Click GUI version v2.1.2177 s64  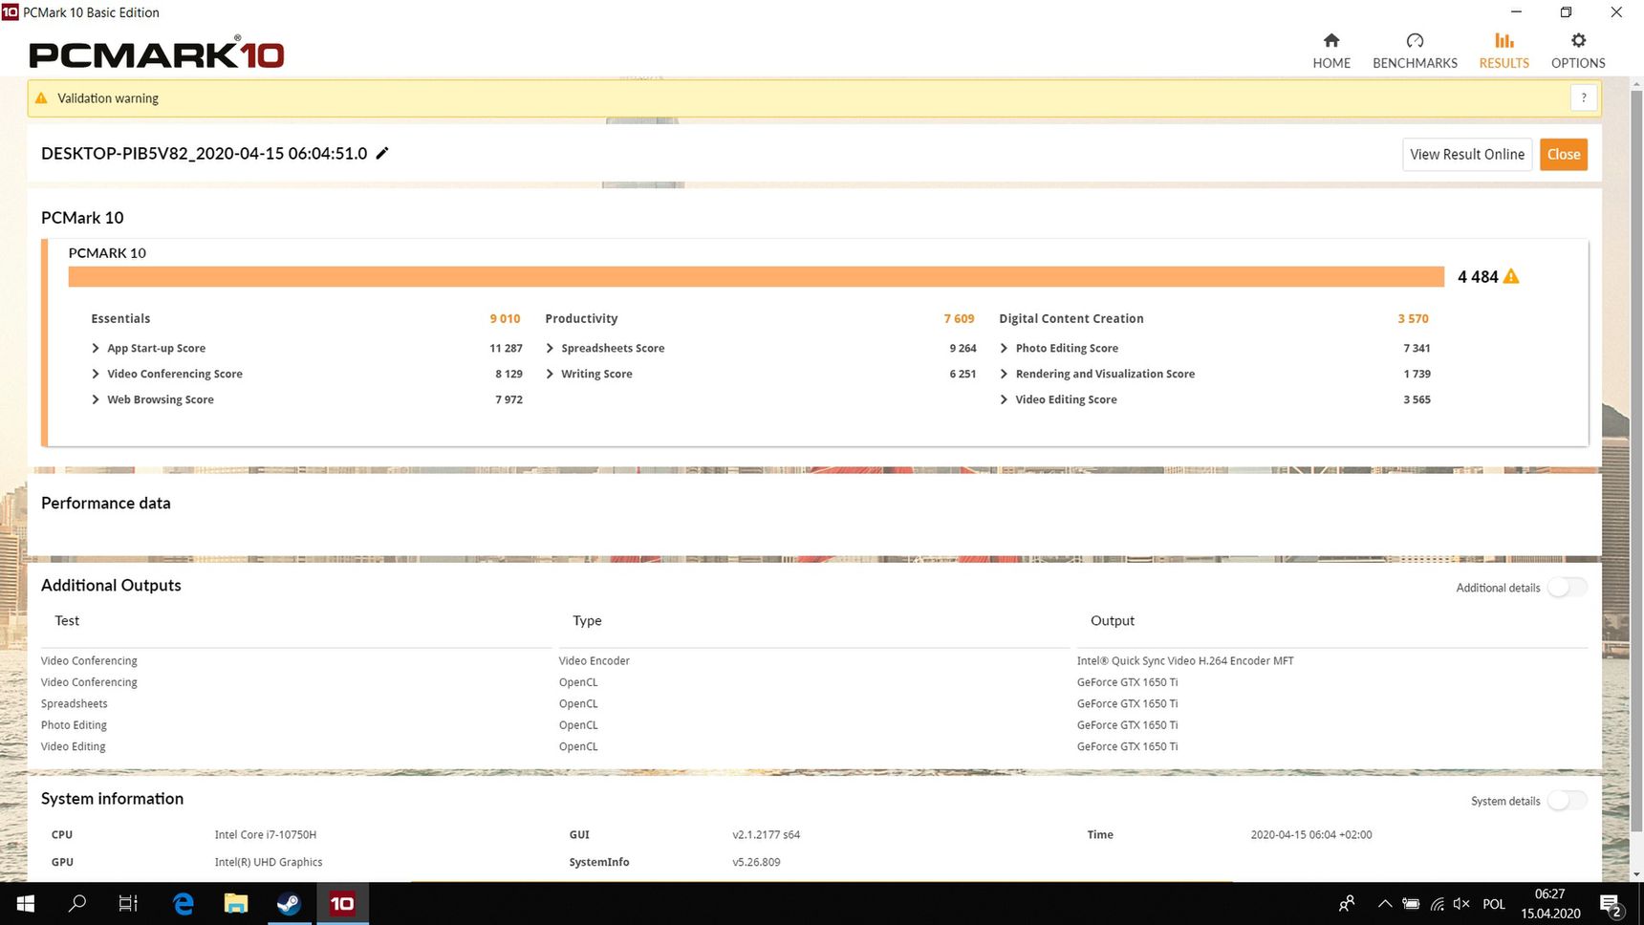767,835
